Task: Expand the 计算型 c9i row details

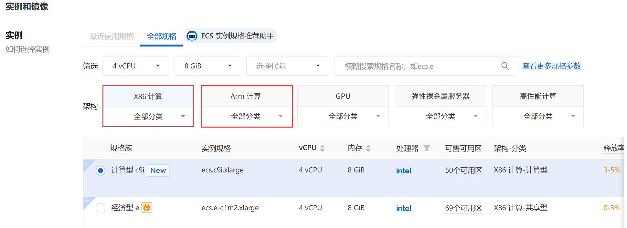Action: pyautogui.click(x=87, y=163)
